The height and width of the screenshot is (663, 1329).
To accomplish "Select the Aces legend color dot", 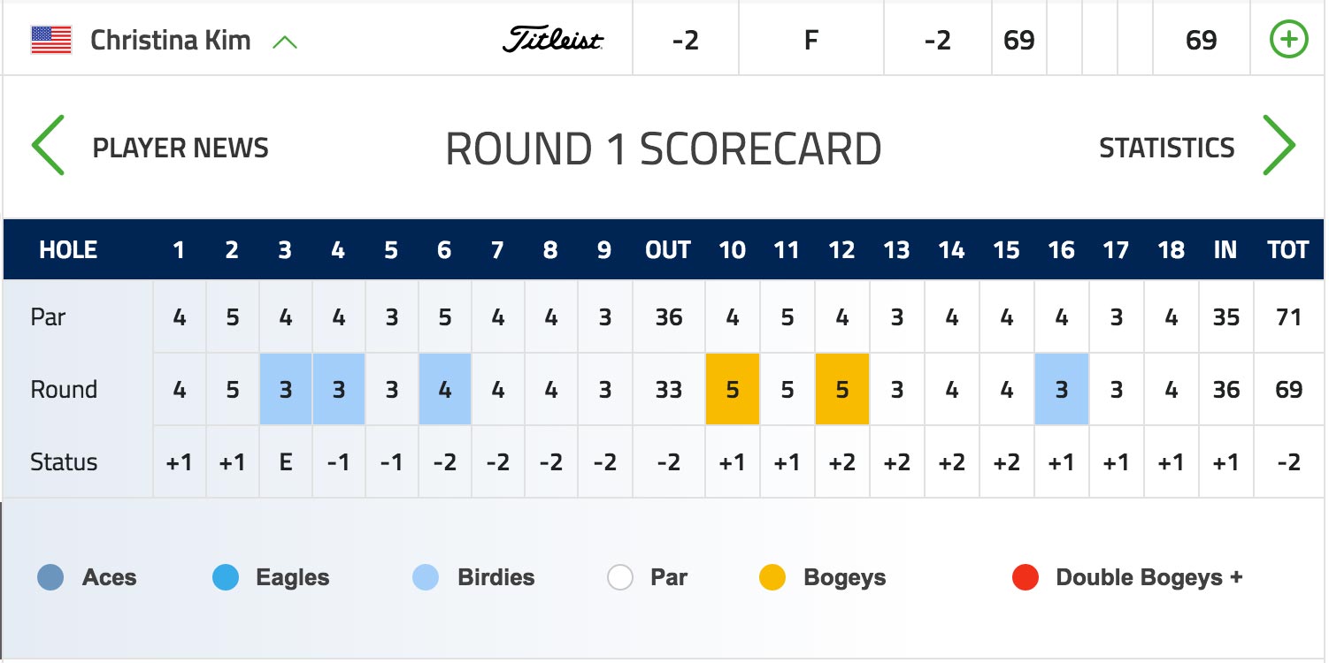I will point(50,578).
